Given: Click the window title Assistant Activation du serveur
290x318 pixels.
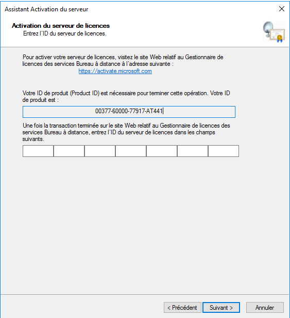Looking at the screenshot, I should coord(46,9).
